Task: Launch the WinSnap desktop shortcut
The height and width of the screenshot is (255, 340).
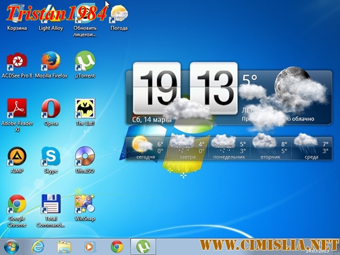Action: 84,204
